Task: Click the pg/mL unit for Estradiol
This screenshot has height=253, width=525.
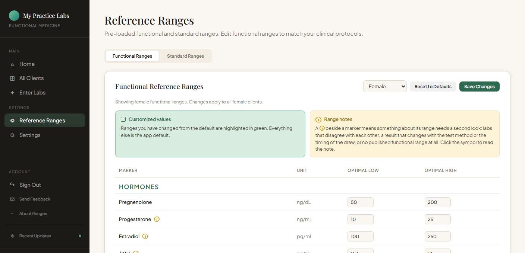Action: tap(304, 237)
